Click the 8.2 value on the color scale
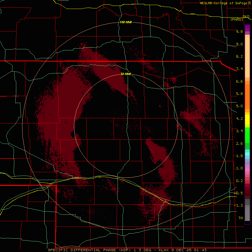The width and height of the screenshot is (252, 252). click(239, 56)
